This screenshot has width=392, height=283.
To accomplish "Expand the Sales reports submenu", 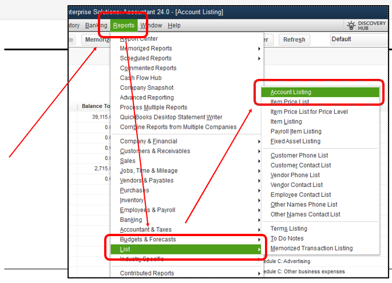I will 186,161.
